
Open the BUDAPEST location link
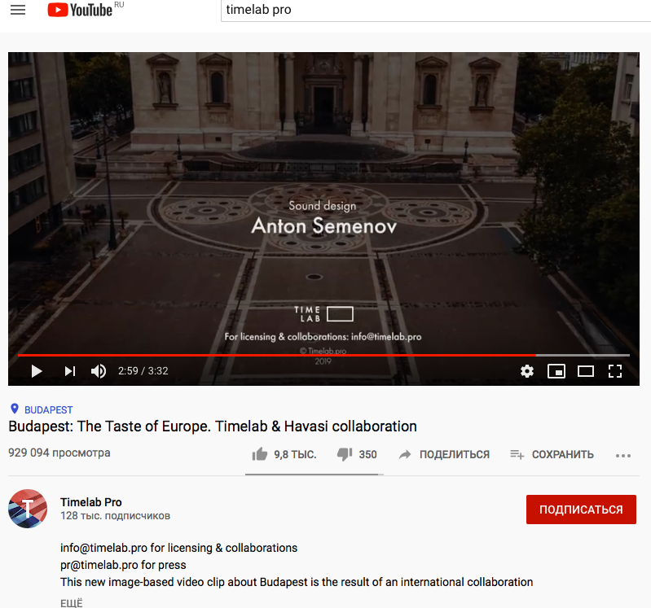[x=49, y=409]
